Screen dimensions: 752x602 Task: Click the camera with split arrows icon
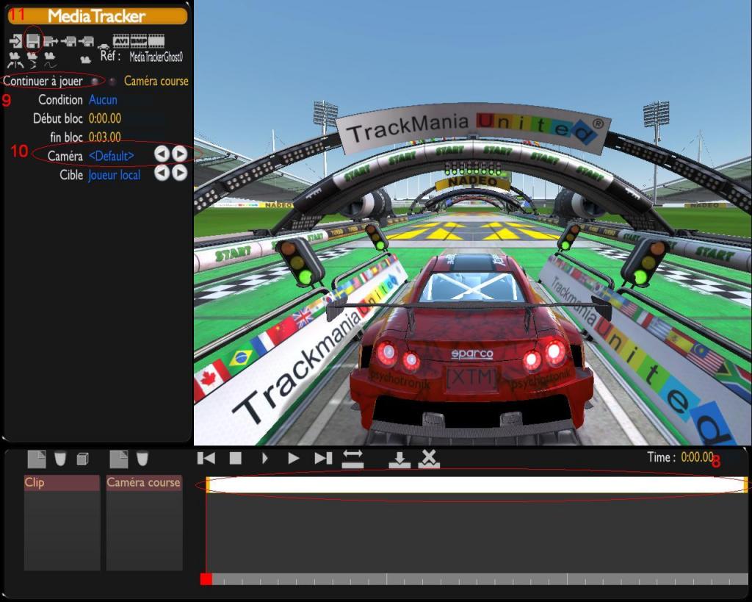(15, 60)
